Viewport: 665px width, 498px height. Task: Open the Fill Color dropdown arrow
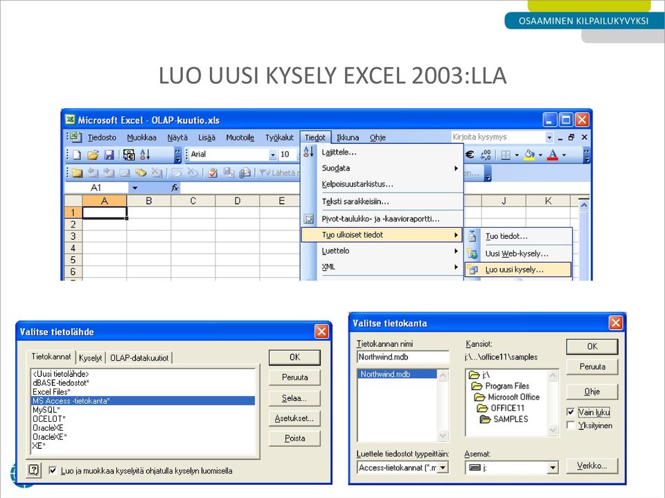point(540,155)
